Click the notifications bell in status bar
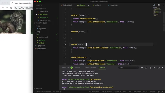The width and height of the screenshot is (165, 93). (162, 92)
